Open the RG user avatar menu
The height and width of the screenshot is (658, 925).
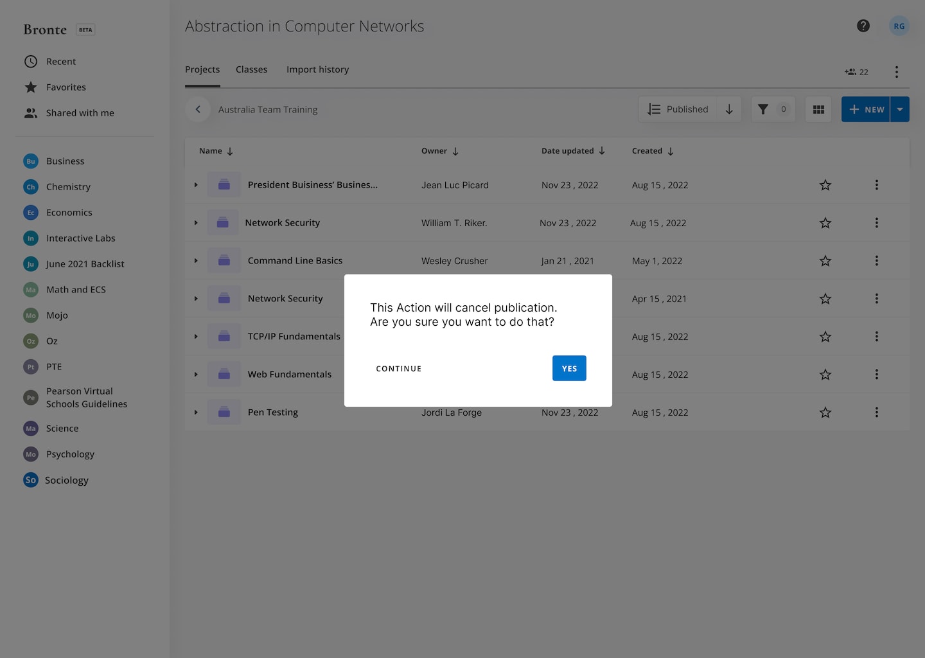point(899,26)
